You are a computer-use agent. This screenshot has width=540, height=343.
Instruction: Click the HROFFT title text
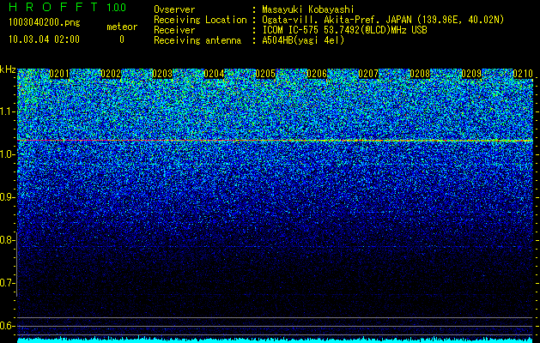click(x=54, y=7)
